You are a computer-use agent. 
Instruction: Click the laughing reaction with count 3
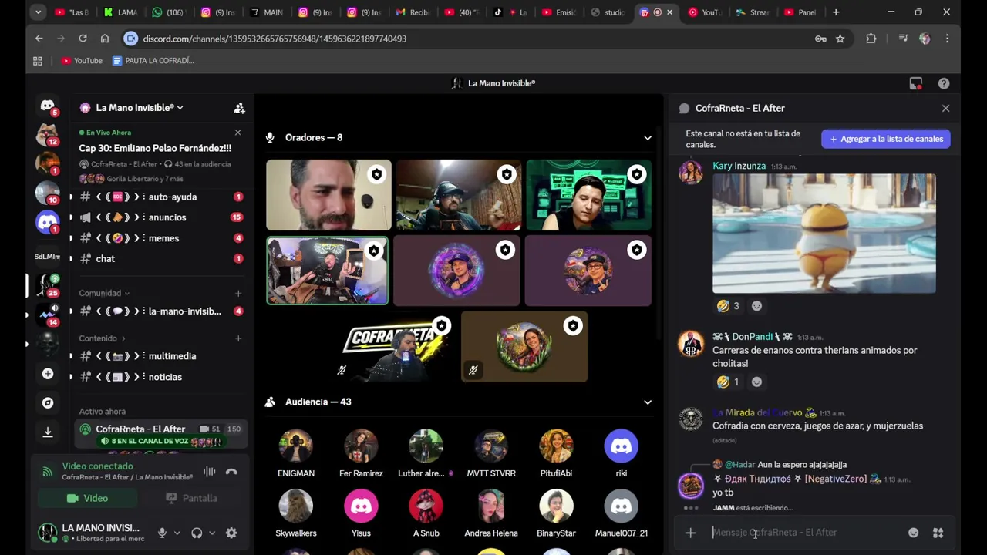(x=728, y=306)
